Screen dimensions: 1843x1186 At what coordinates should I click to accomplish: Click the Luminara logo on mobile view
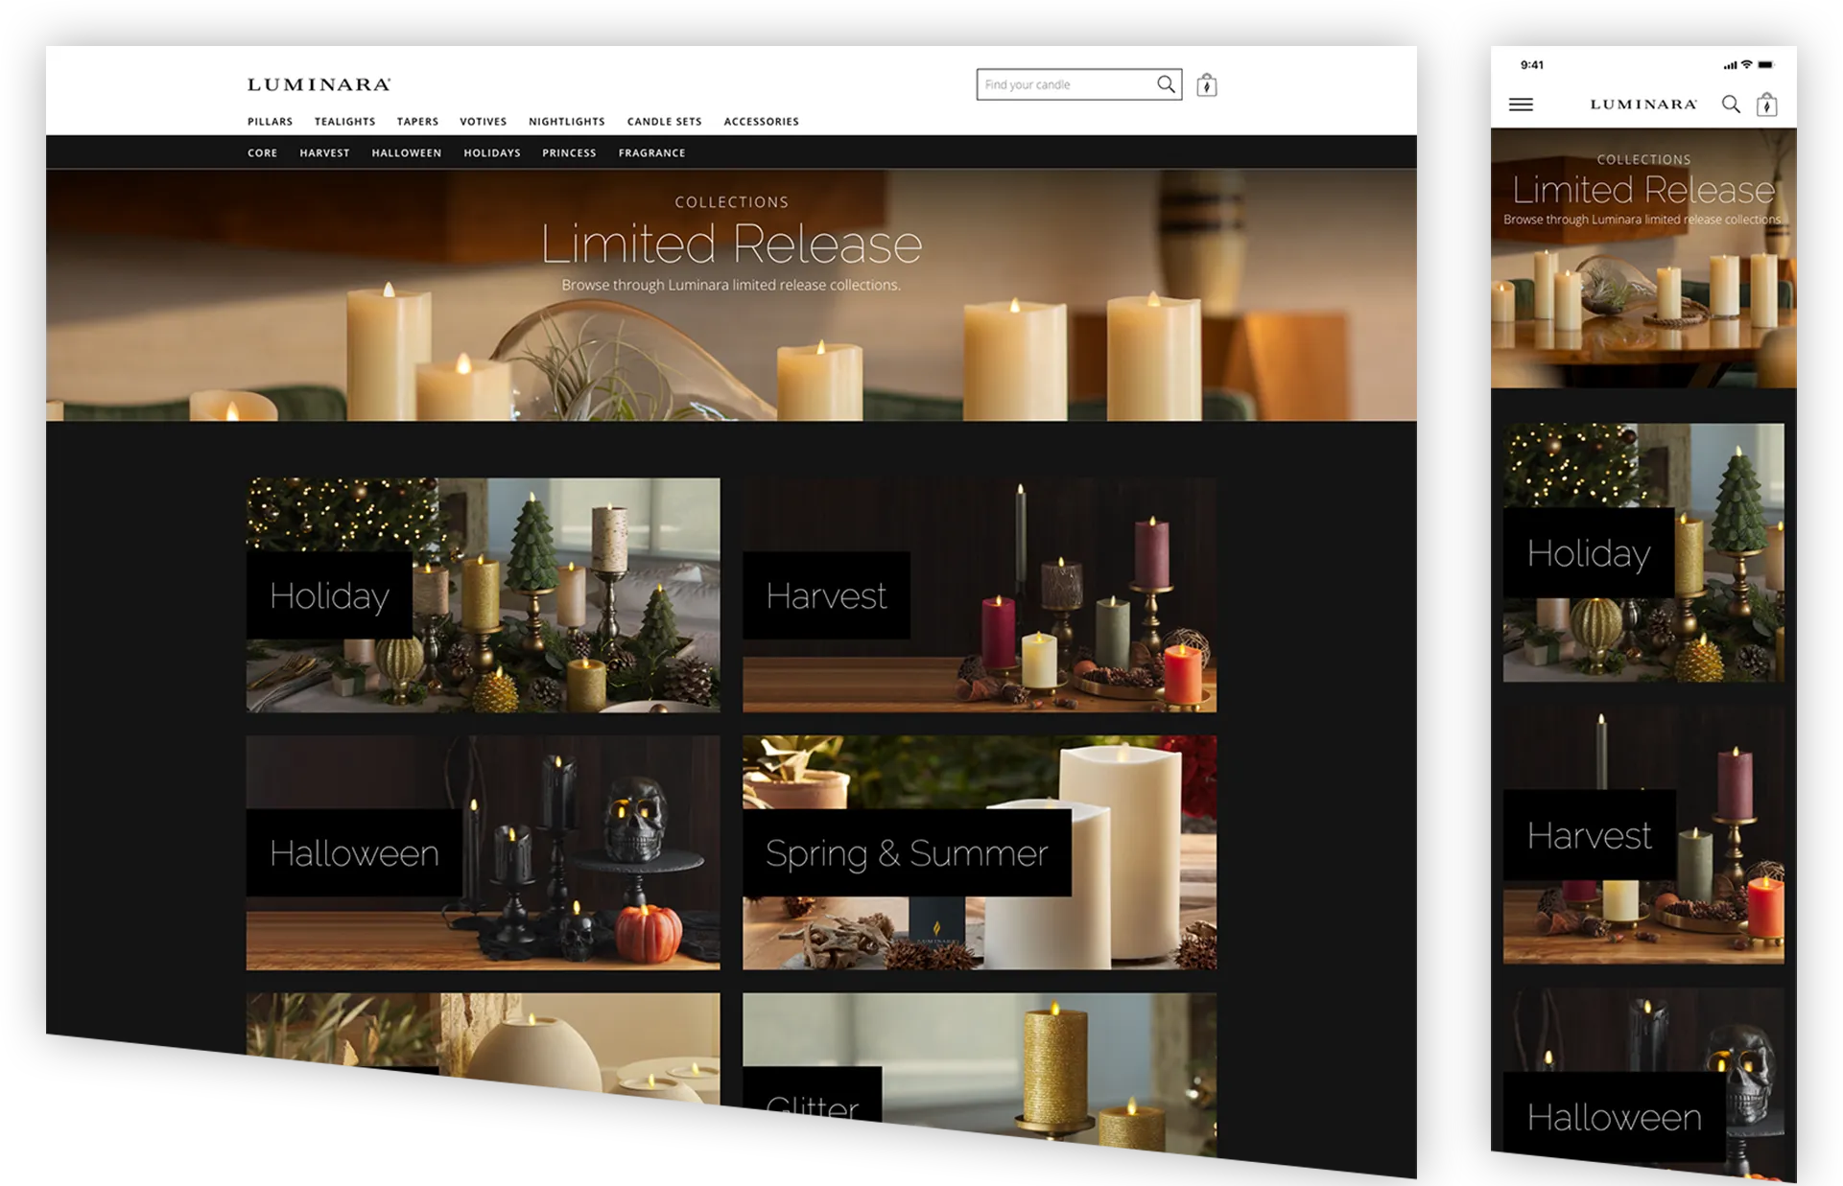coord(1643,104)
